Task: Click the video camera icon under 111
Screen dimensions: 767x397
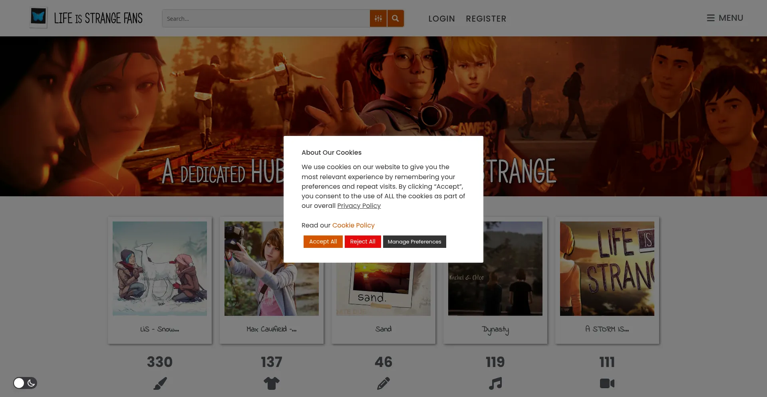Action: coord(607,383)
